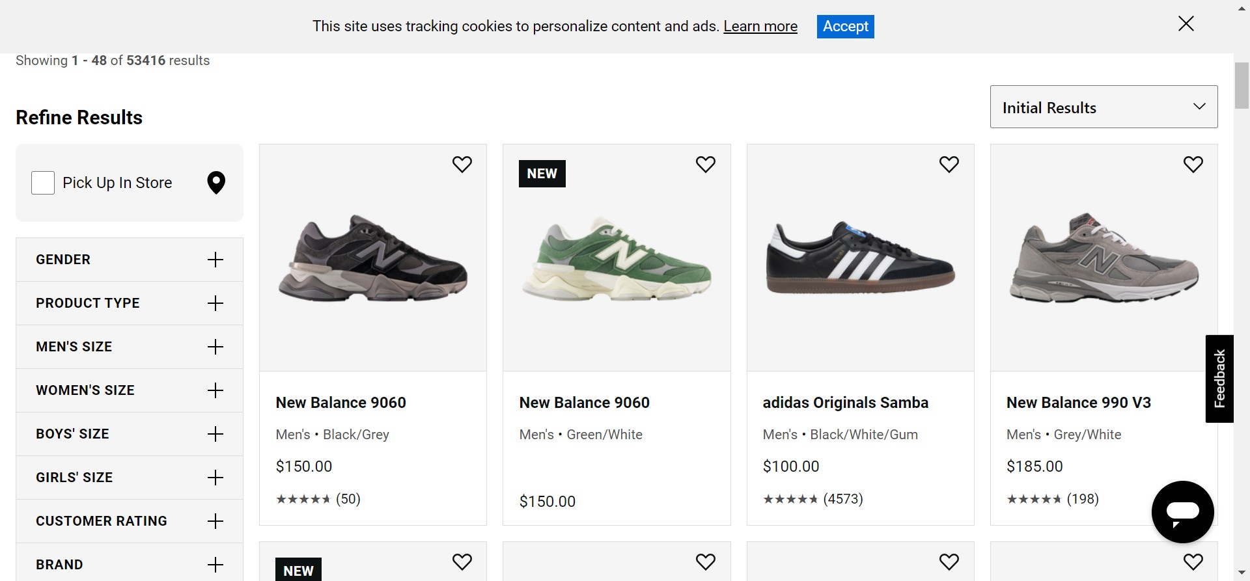Expand the Brand filter
The width and height of the screenshot is (1250, 581).
(215, 564)
